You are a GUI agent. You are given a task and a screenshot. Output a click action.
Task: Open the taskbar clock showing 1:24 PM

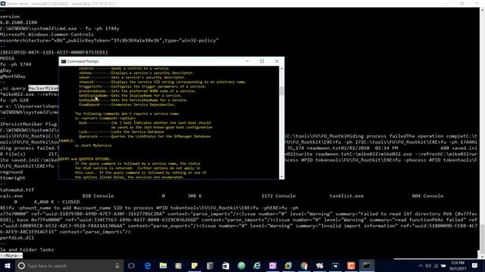pos(457,266)
